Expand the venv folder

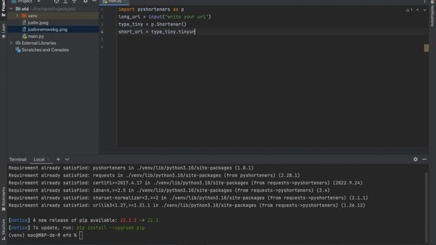[x=17, y=16]
